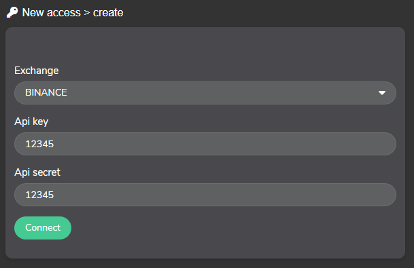The width and height of the screenshot is (414, 268).
Task: Open the Exchange dropdown showing BINANCE
Action: (x=205, y=93)
